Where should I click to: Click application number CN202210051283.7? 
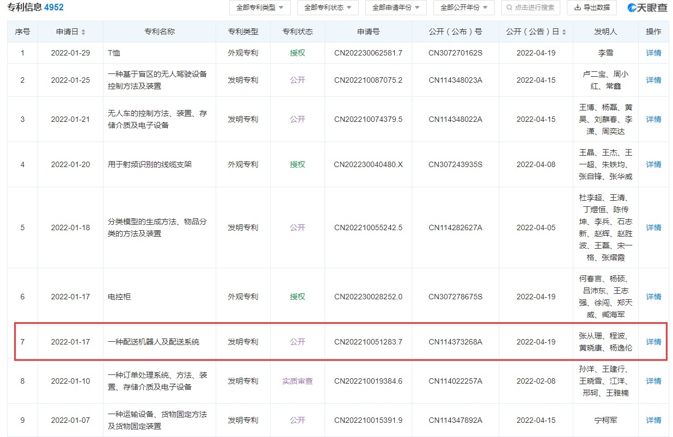(368, 342)
